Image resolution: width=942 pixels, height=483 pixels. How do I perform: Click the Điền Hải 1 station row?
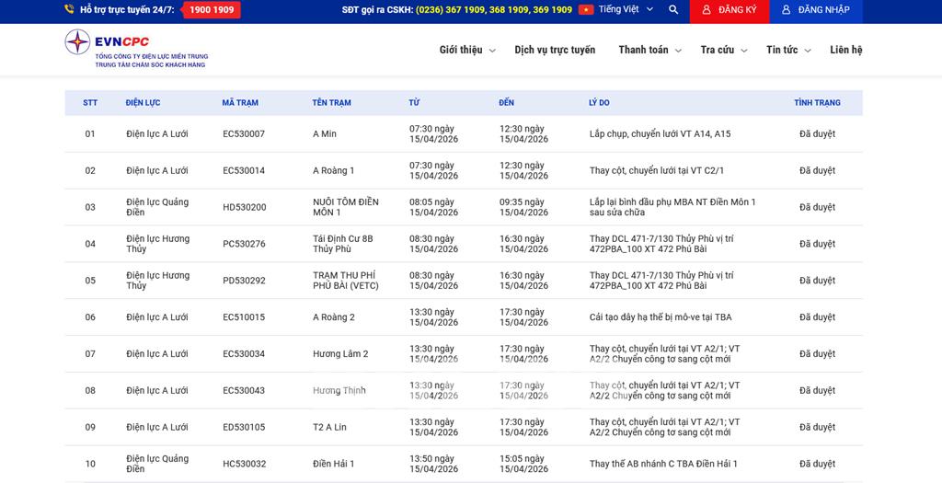click(333, 465)
